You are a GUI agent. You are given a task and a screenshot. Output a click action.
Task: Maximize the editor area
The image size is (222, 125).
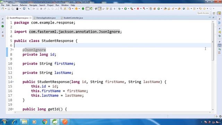[x=213, y=17]
